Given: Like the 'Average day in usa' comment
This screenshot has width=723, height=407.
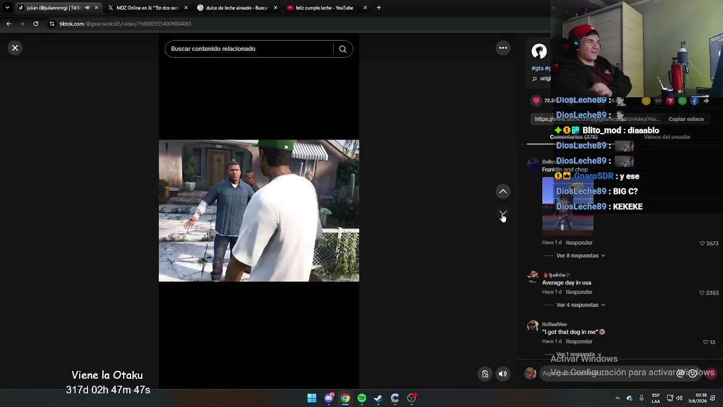Looking at the screenshot, I should pyautogui.click(x=702, y=293).
